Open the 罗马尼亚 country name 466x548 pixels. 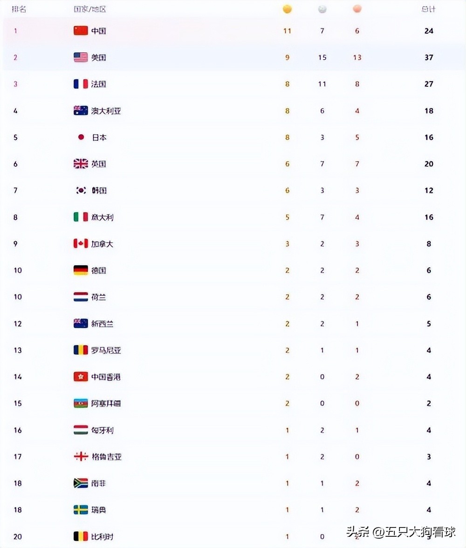(106, 350)
